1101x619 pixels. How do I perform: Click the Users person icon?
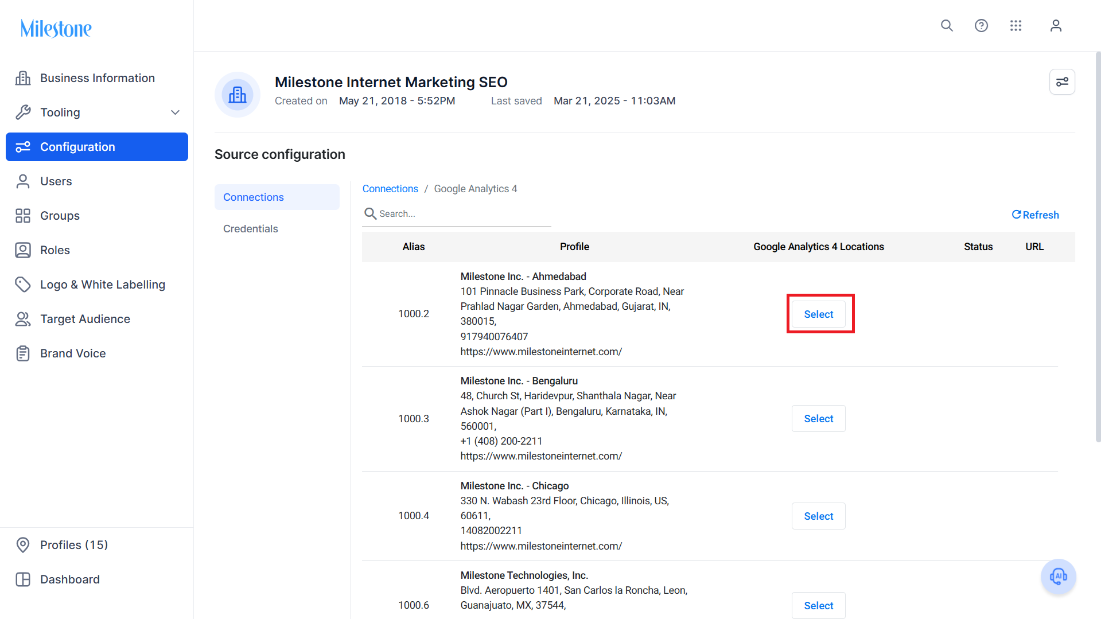pyautogui.click(x=23, y=181)
